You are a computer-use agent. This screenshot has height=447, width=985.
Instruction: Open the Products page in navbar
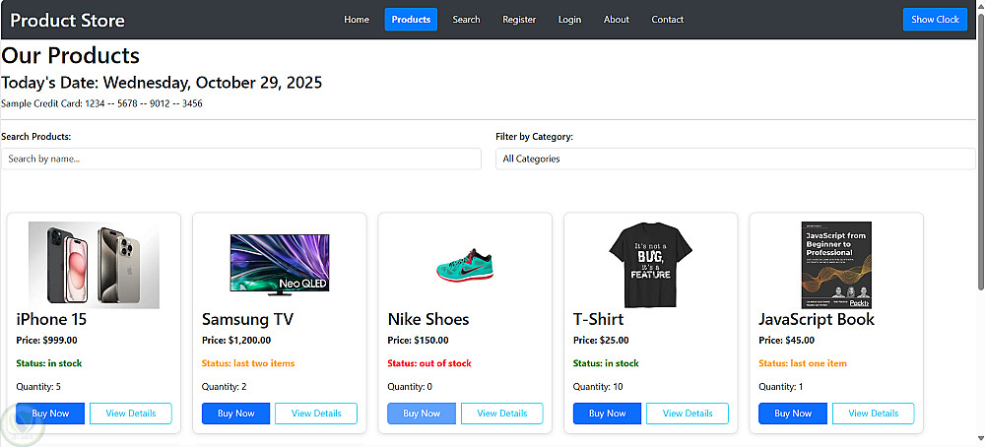(x=411, y=20)
